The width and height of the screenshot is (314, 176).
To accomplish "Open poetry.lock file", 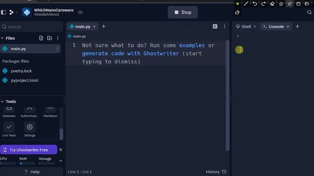I will (x=21, y=71).
